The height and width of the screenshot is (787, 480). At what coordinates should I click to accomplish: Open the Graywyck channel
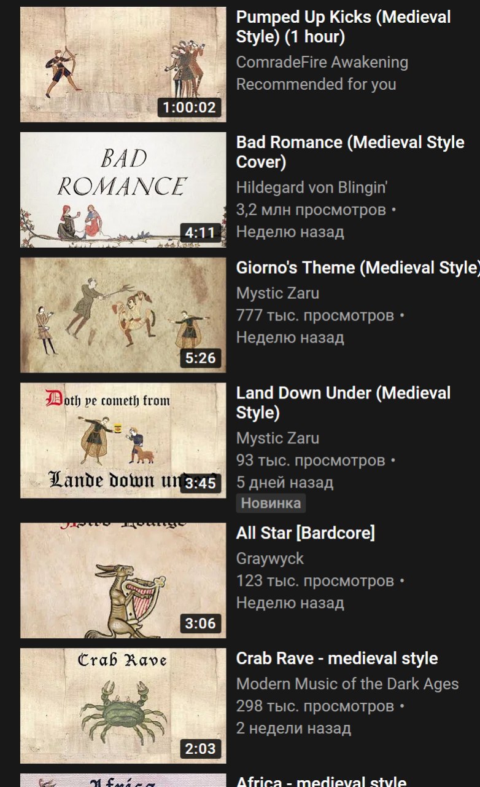click(270, 559)
